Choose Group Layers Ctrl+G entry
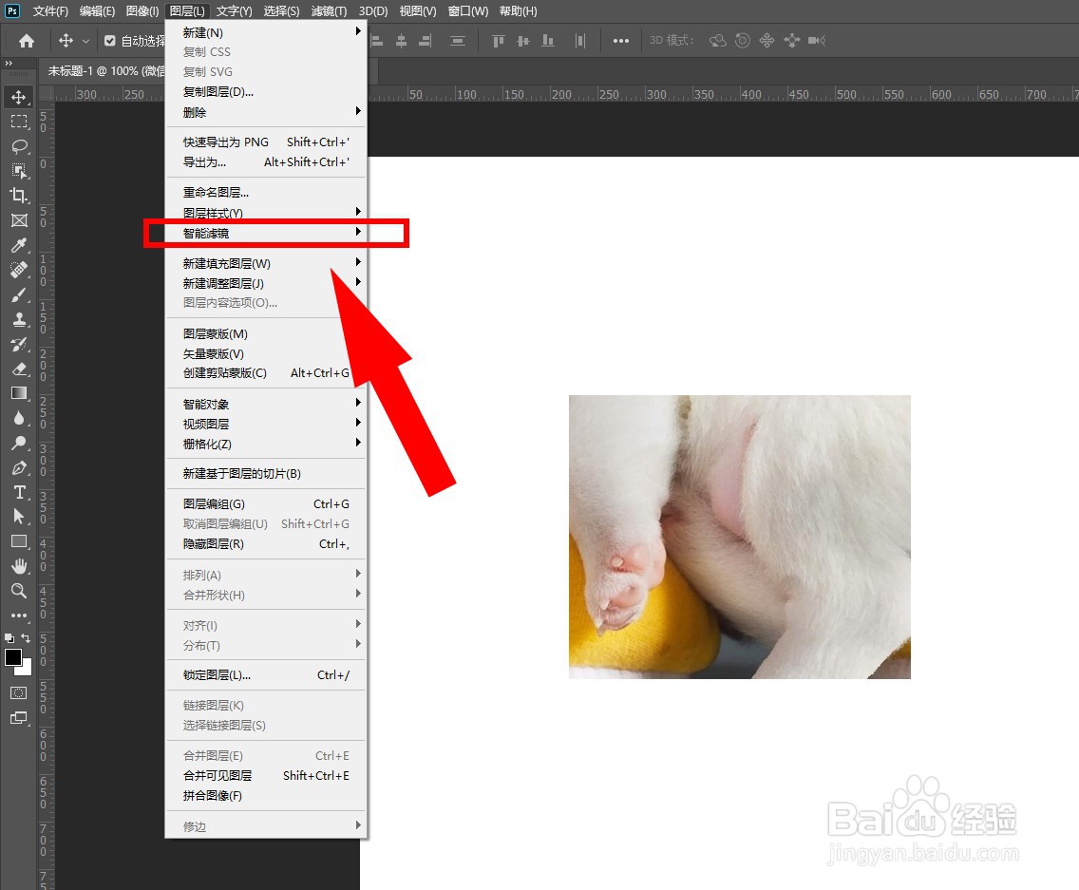This screenshot has height=890, width=1079. pyautogui.click(x=266, y=503)
